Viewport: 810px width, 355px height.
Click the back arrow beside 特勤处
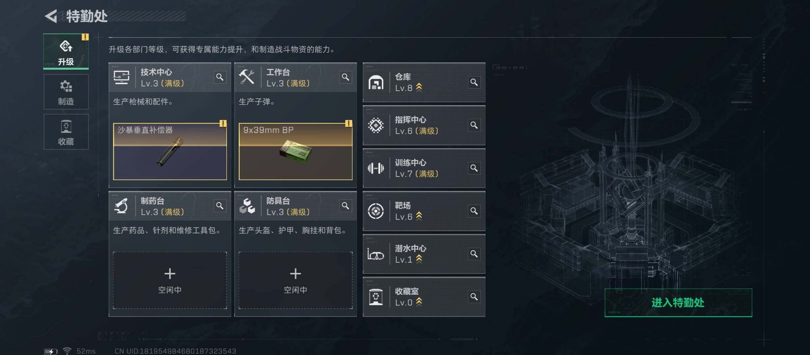(51, 16)
